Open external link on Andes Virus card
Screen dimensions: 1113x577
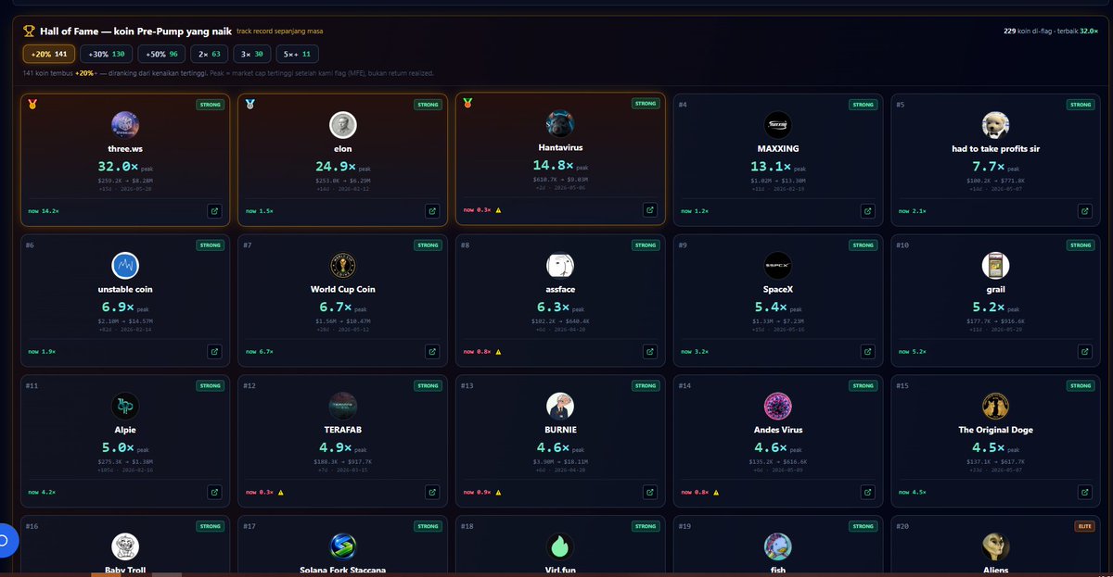867,492
